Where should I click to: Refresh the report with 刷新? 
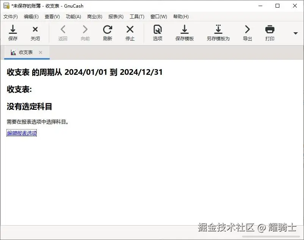click(x=107, y=33)
